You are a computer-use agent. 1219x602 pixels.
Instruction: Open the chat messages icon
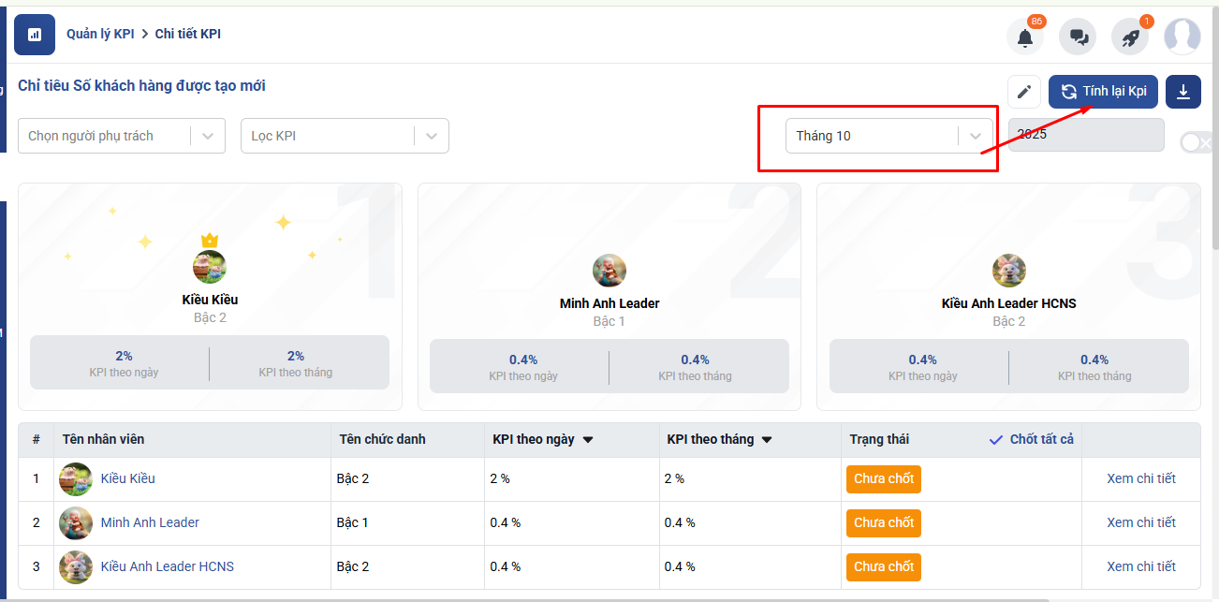coord(1078,37)
